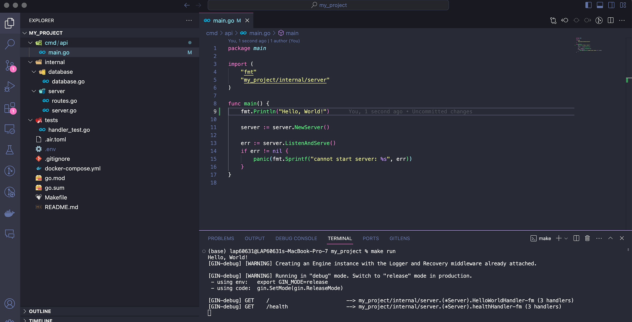Click the code minimap preview
Viewport: 632px width, 322px height.
589,45
